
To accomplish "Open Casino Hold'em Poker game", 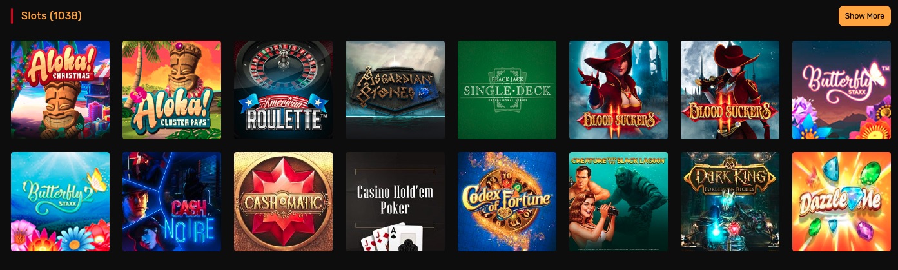I will (395, 202).
